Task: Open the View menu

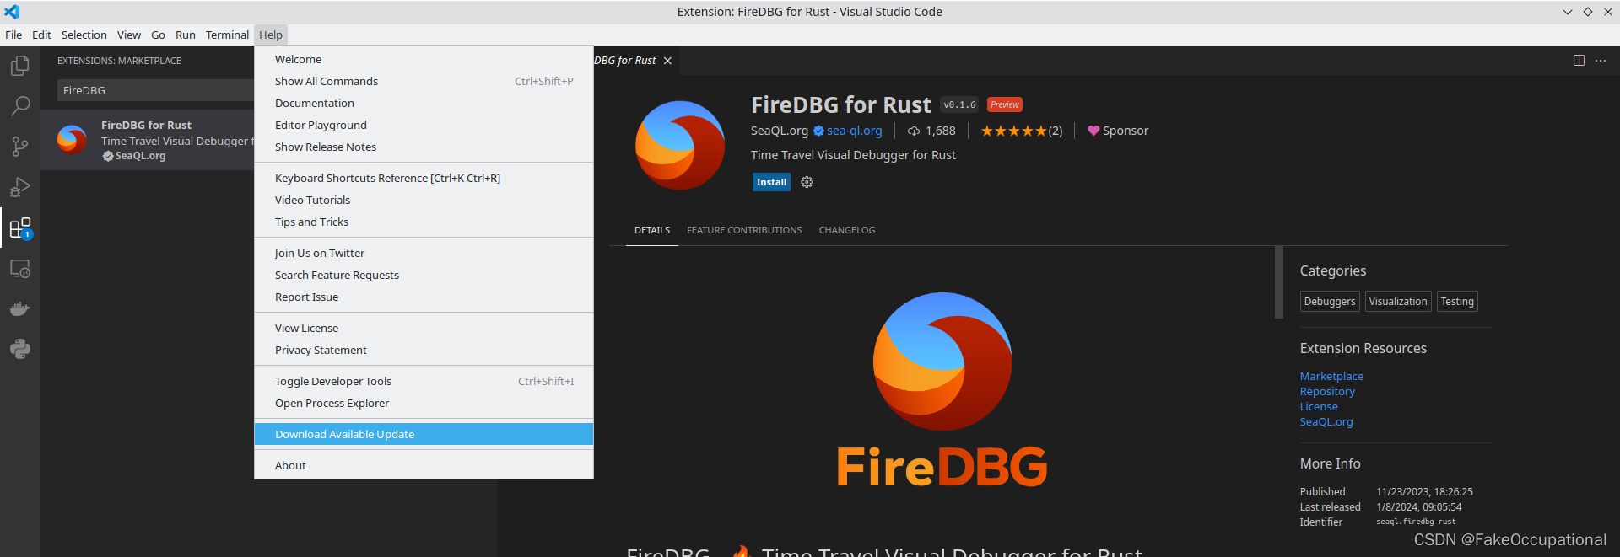Action: coord(129,35)
